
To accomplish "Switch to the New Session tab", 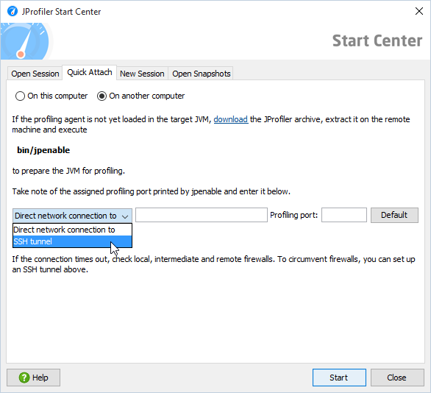I will [142, 74].
